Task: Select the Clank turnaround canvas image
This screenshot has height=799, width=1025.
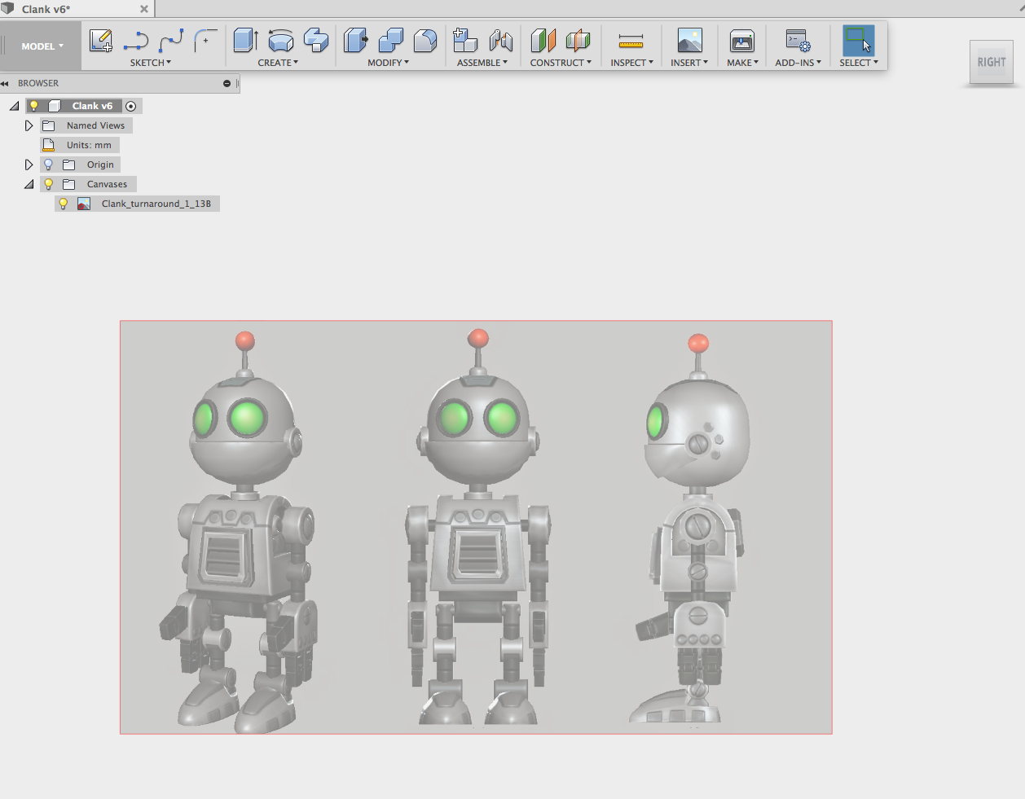Action: 476,527
